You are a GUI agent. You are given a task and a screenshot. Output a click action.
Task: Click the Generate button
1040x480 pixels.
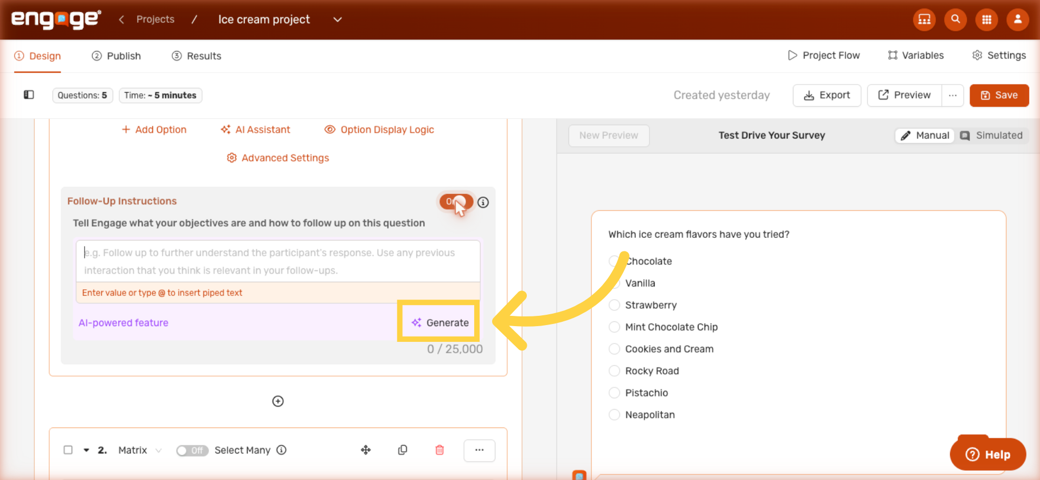[440, 322]
